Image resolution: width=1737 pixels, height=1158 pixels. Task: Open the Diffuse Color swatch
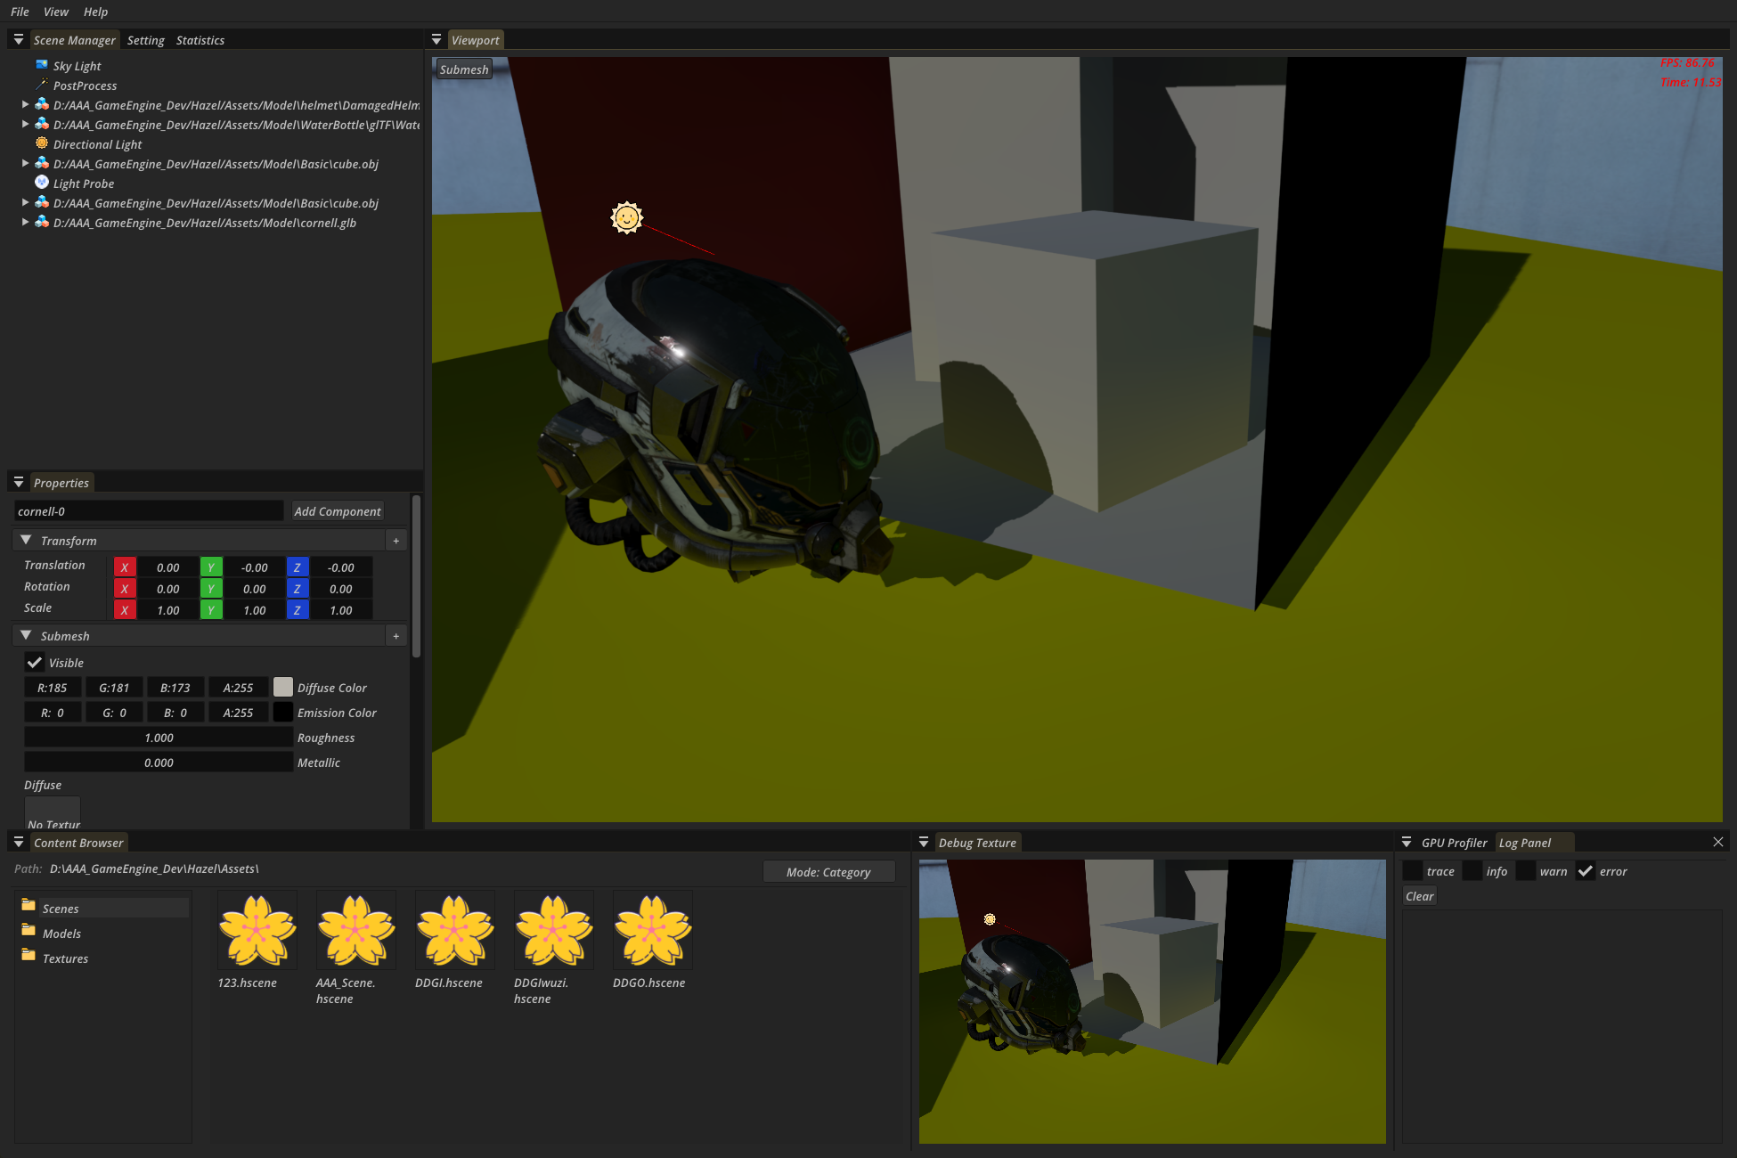[x=283, y=687]
